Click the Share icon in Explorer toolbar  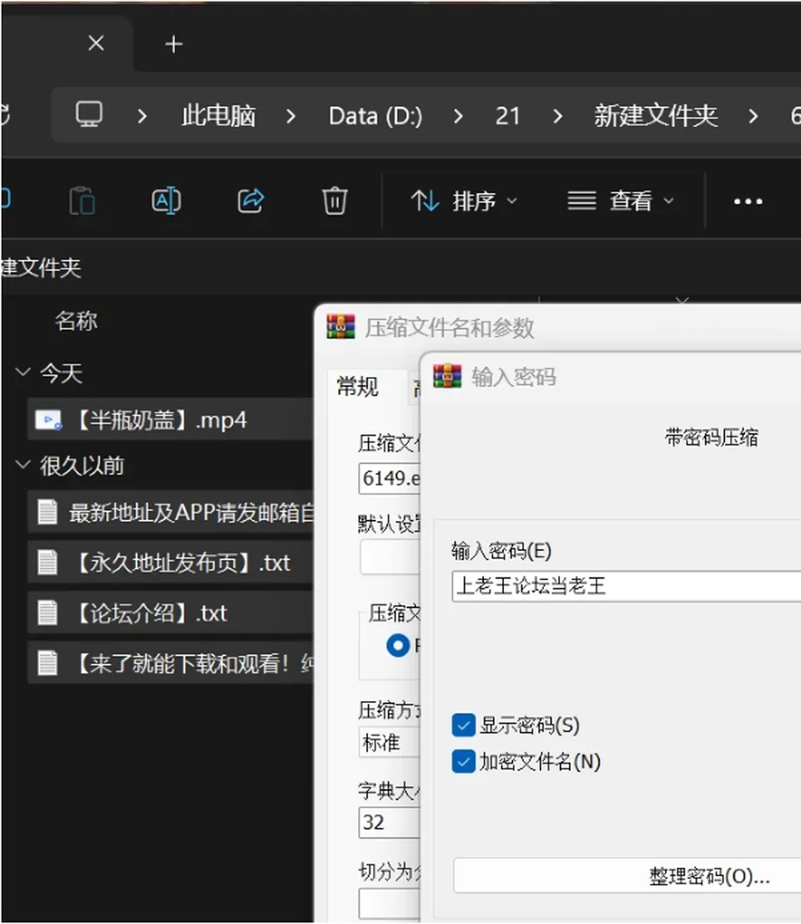tap(251, 201)
